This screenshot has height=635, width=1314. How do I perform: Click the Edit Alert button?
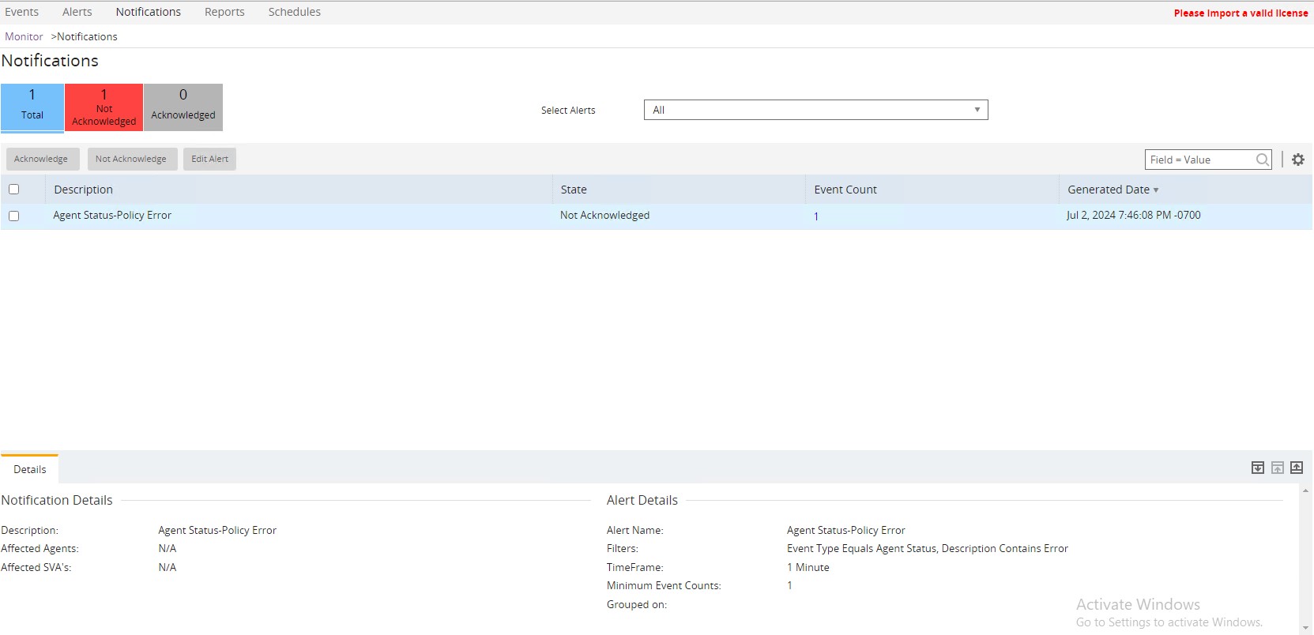tap(209, 159)
